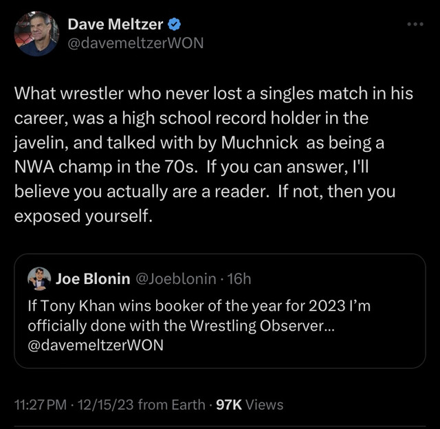Click the @davemeltzerWON mention in the quoted tweet
Viewport: 440px width, 429px height.
click(x=96, y=345)
